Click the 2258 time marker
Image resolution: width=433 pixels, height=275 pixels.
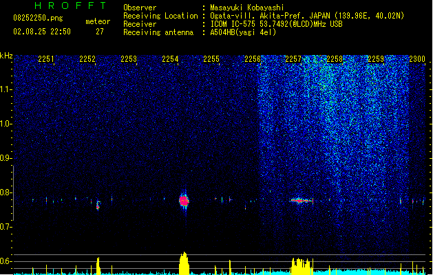335,59
